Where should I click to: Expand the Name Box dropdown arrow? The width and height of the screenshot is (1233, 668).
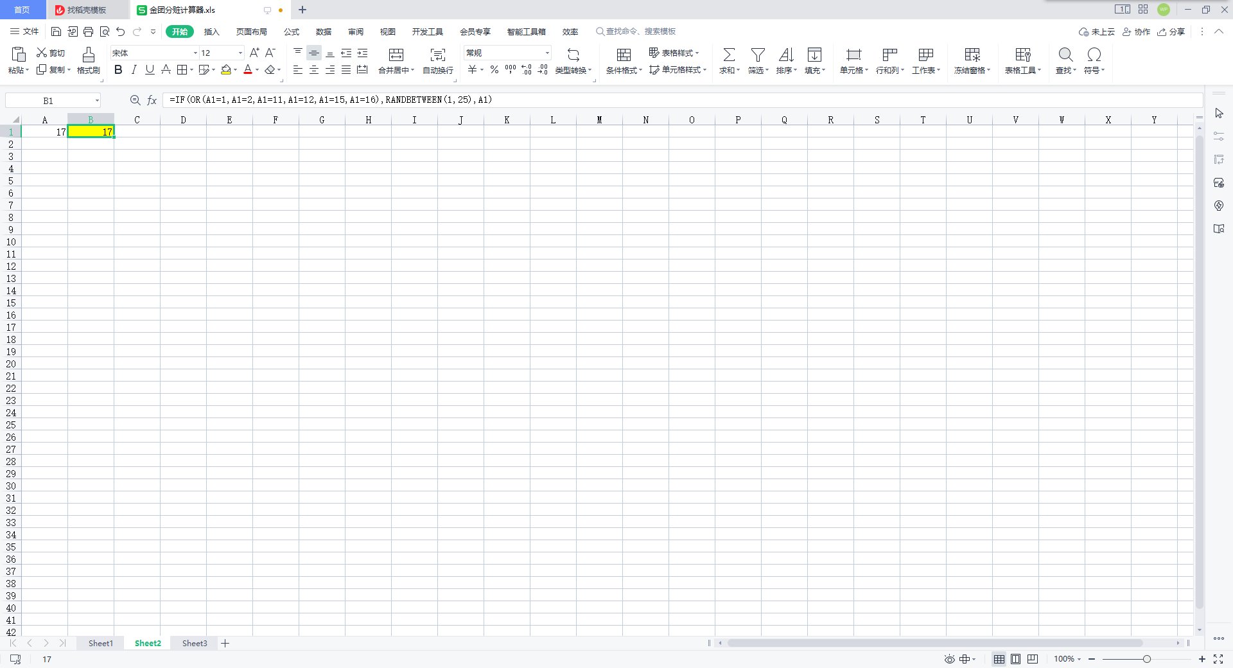tap(97, 100)
